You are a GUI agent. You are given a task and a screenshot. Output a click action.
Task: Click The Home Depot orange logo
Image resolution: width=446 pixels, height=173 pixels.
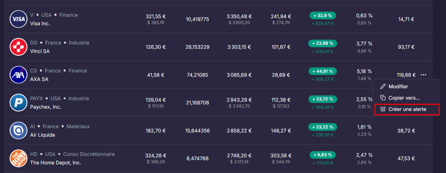18,158
